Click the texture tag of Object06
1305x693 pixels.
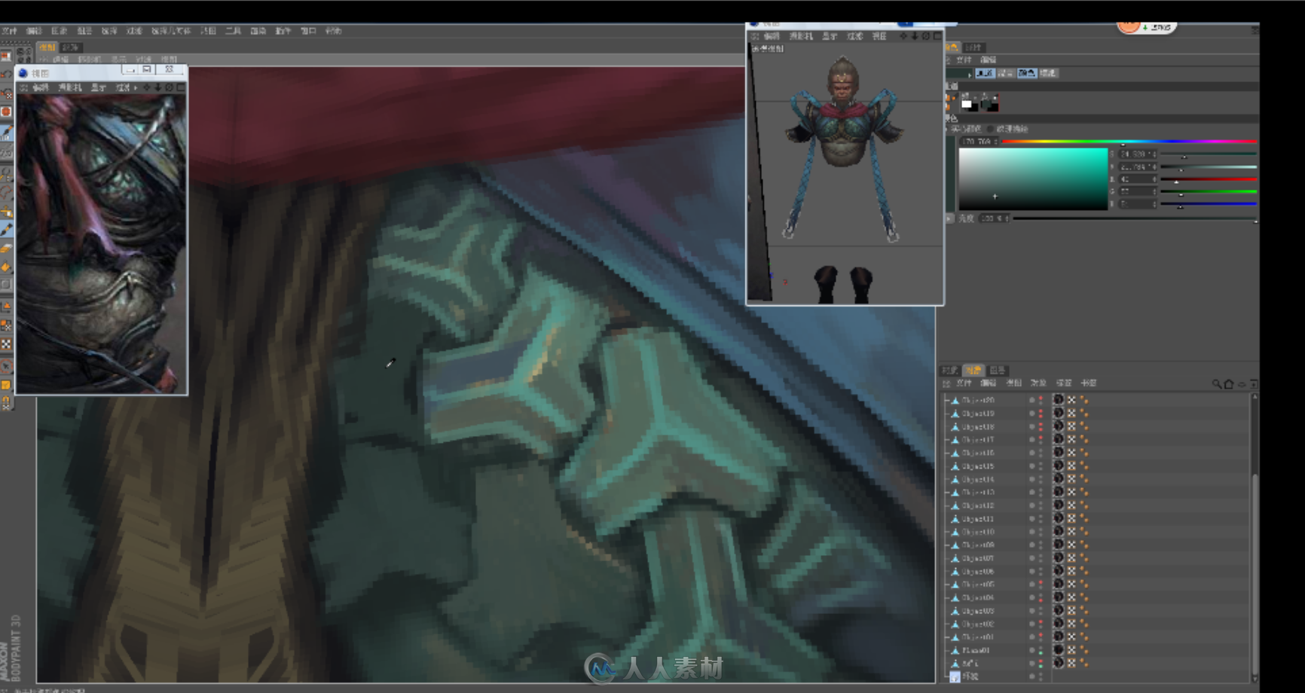[1059, 571]
